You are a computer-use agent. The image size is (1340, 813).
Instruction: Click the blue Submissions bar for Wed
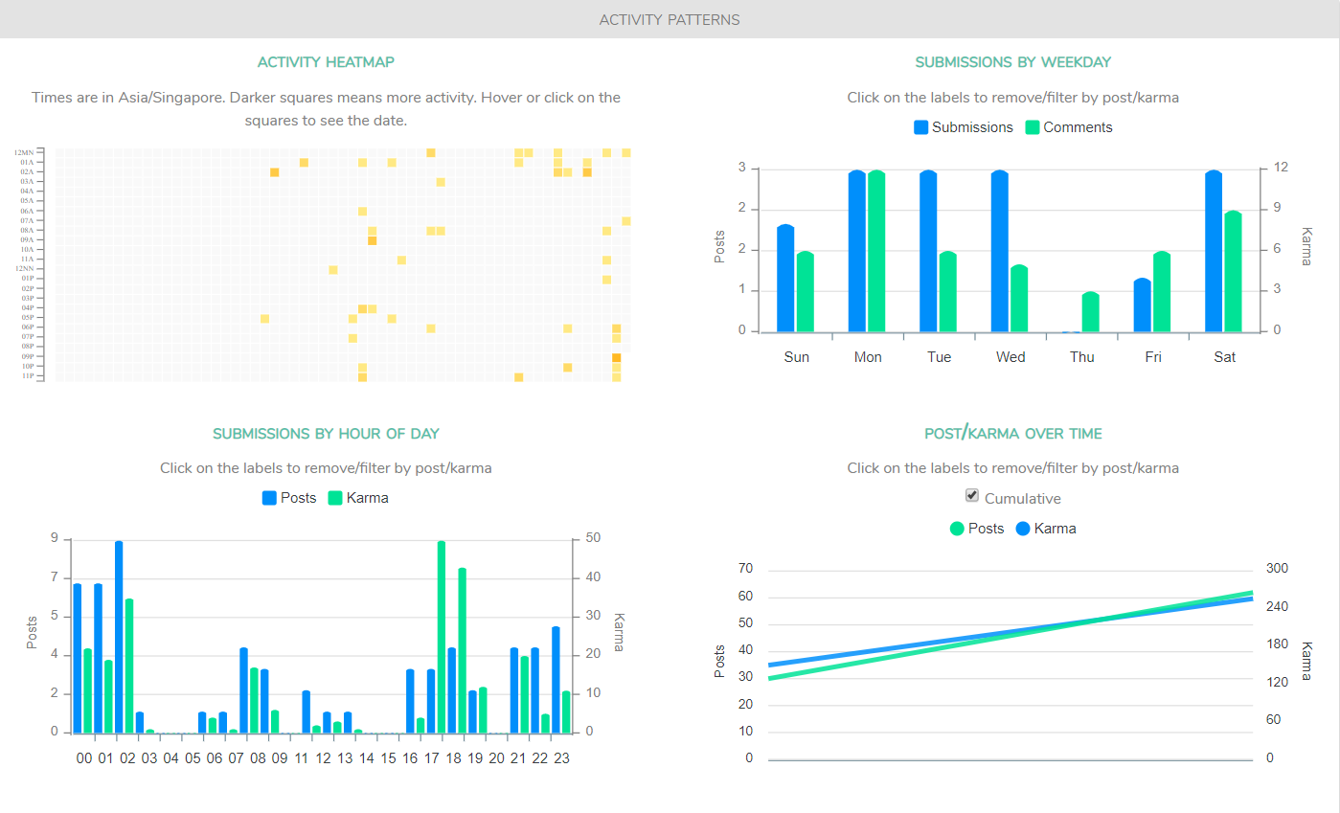tap(1000, 252)
